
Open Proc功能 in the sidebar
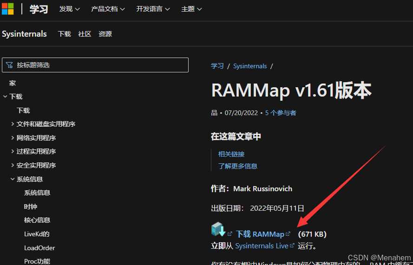click(x=37, y=261)
